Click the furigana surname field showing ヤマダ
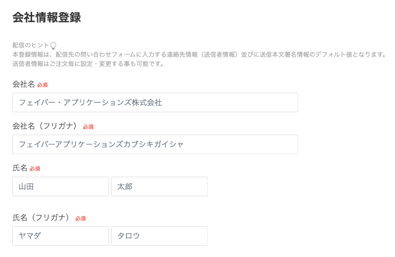 click(60, 236)
